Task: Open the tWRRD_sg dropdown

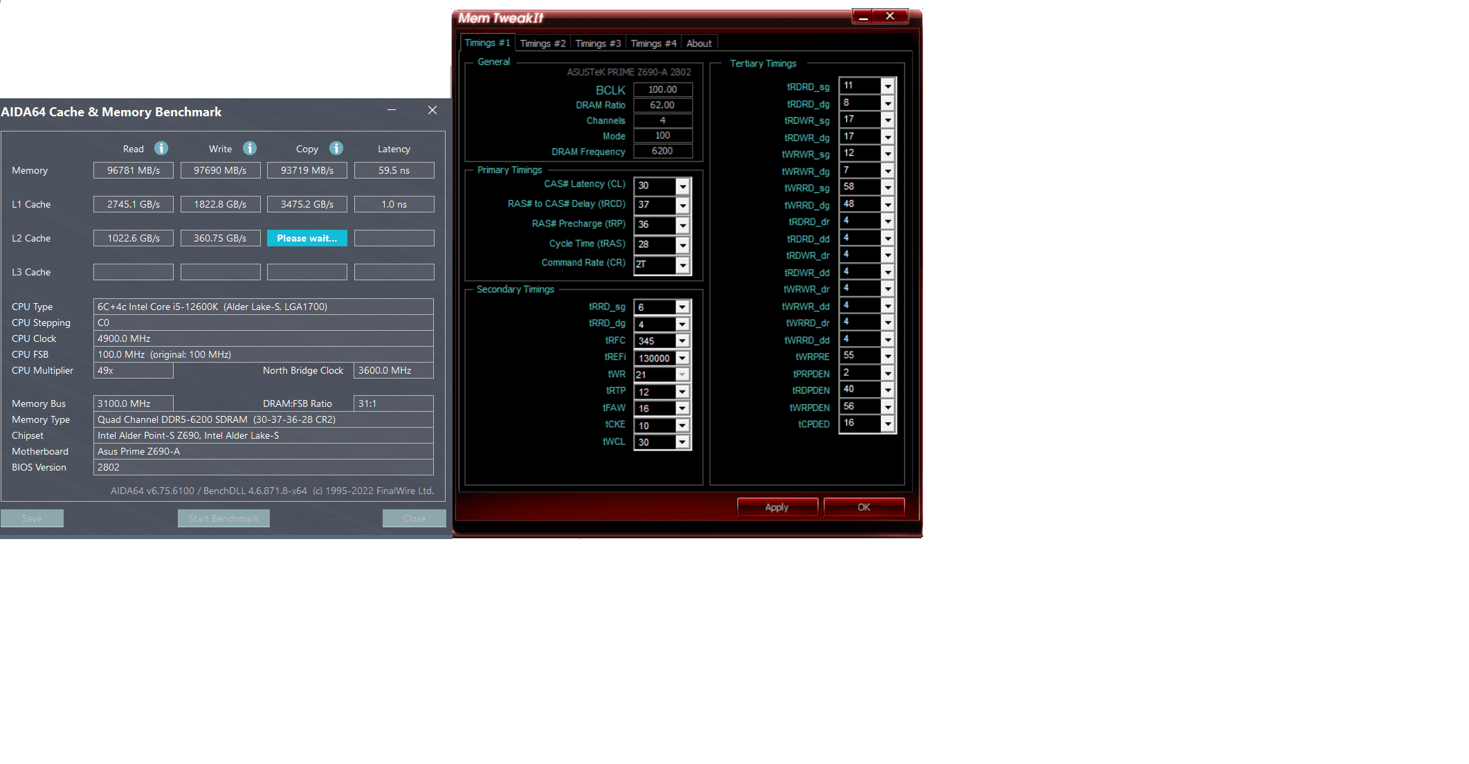Action: pyautogui.click(x=888, y=188)
